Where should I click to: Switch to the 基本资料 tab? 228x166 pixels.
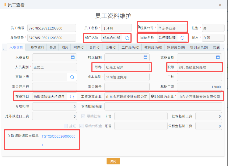pos(37,47)
